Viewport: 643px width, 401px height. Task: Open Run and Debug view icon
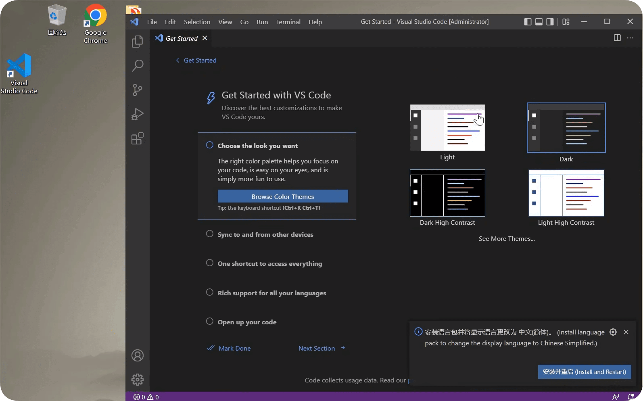(138, 115)
